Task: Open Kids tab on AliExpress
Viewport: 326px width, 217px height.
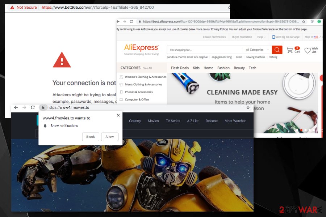Action: pyautogui.click(x=196, y=68)
